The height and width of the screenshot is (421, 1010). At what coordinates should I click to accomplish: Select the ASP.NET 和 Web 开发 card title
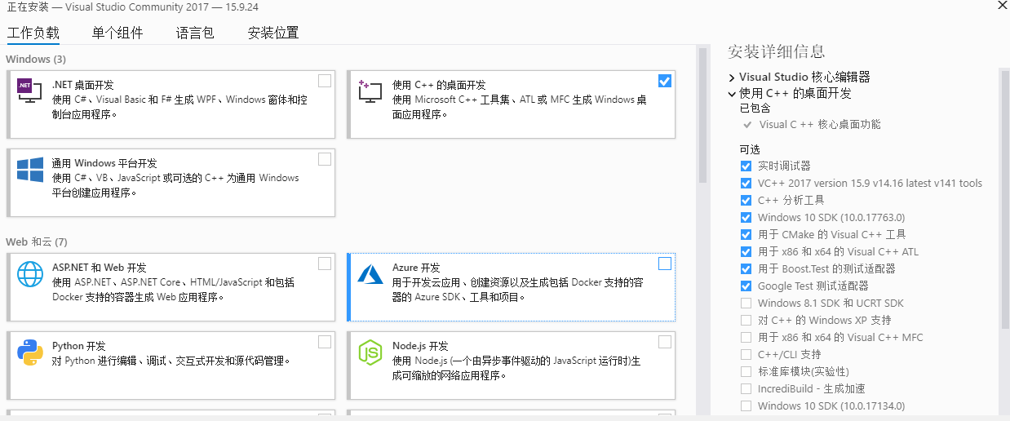(x=100, y=268)
